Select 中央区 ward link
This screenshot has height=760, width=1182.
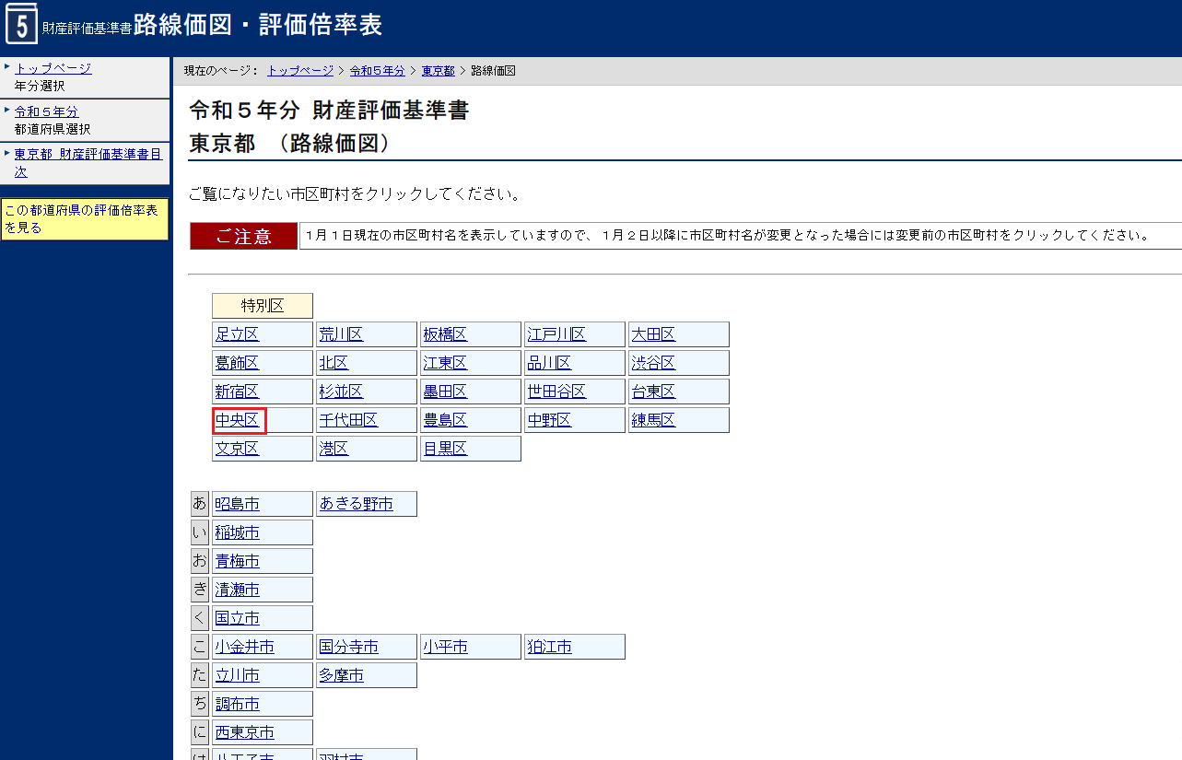click(x=237, y=420)
